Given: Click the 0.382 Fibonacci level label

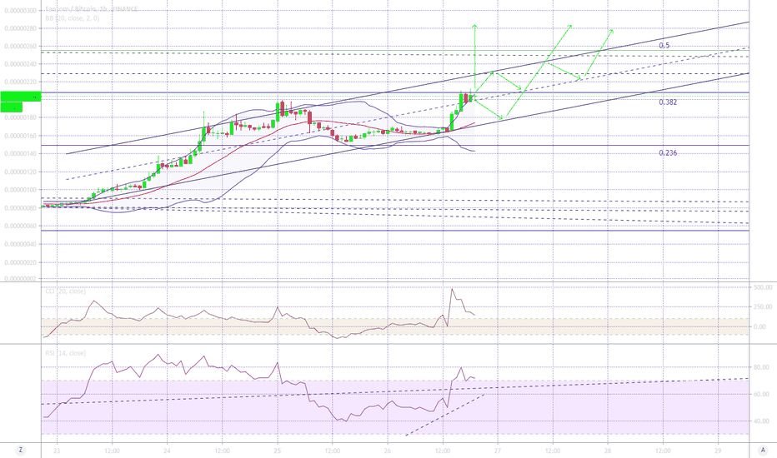Looking at the screenshot, I should (668, 102).
